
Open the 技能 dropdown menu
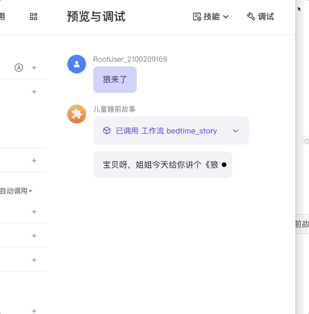click(x=211, y=16)
